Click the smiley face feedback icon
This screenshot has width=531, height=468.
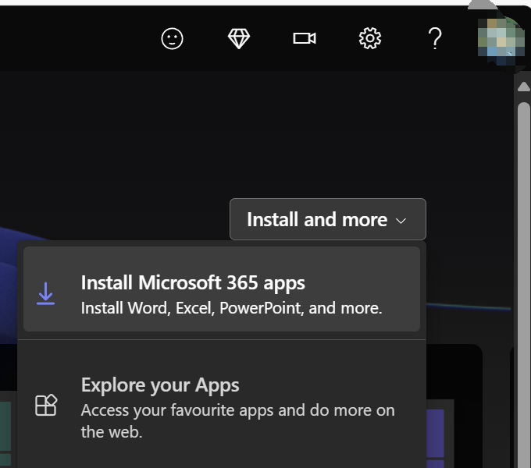(x=172, y=38)
